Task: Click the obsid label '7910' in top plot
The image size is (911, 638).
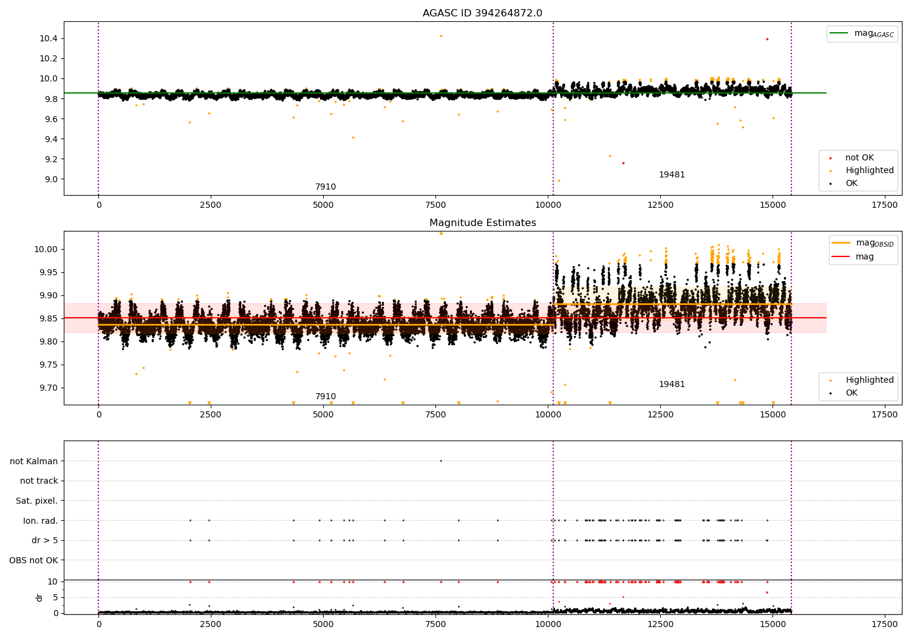Action: pyautogui.click(x=325, y=187)
